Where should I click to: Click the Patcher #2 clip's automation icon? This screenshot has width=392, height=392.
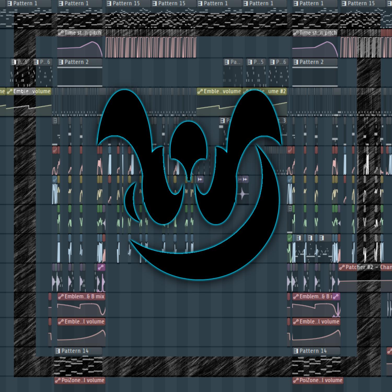[x=342, y=267]
